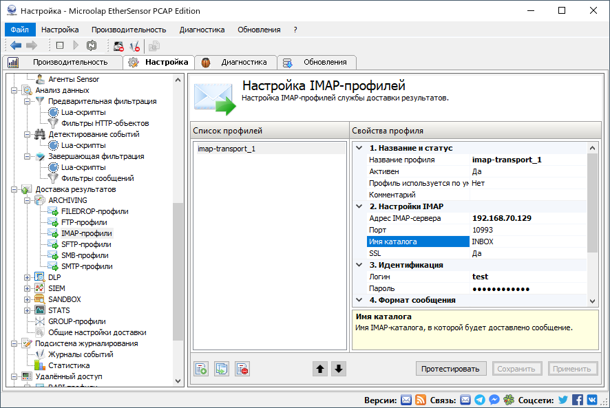Click the copy profile icon in the profile list toolbar
610x408 pixels.
point(221,368)
